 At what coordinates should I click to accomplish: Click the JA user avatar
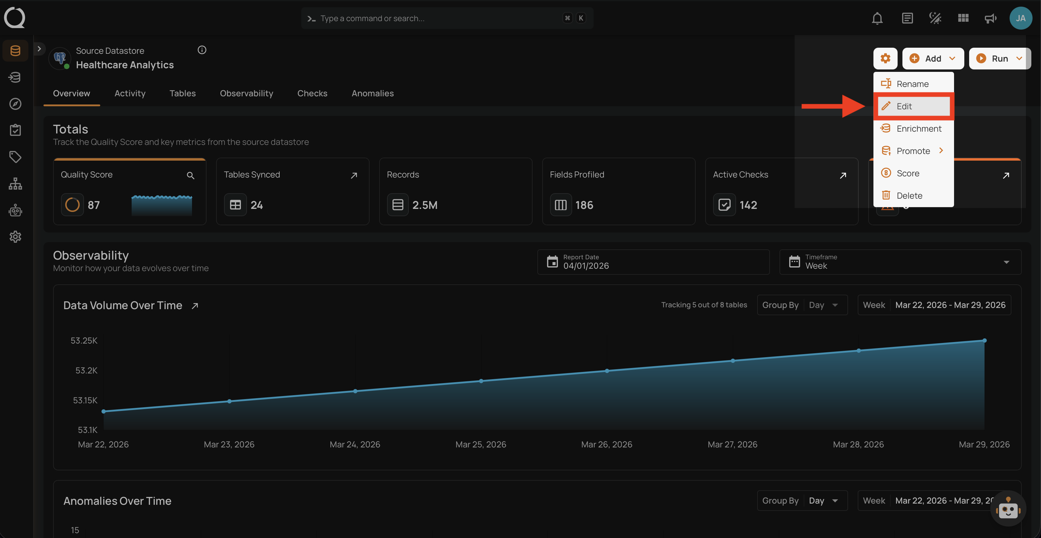1020,18
